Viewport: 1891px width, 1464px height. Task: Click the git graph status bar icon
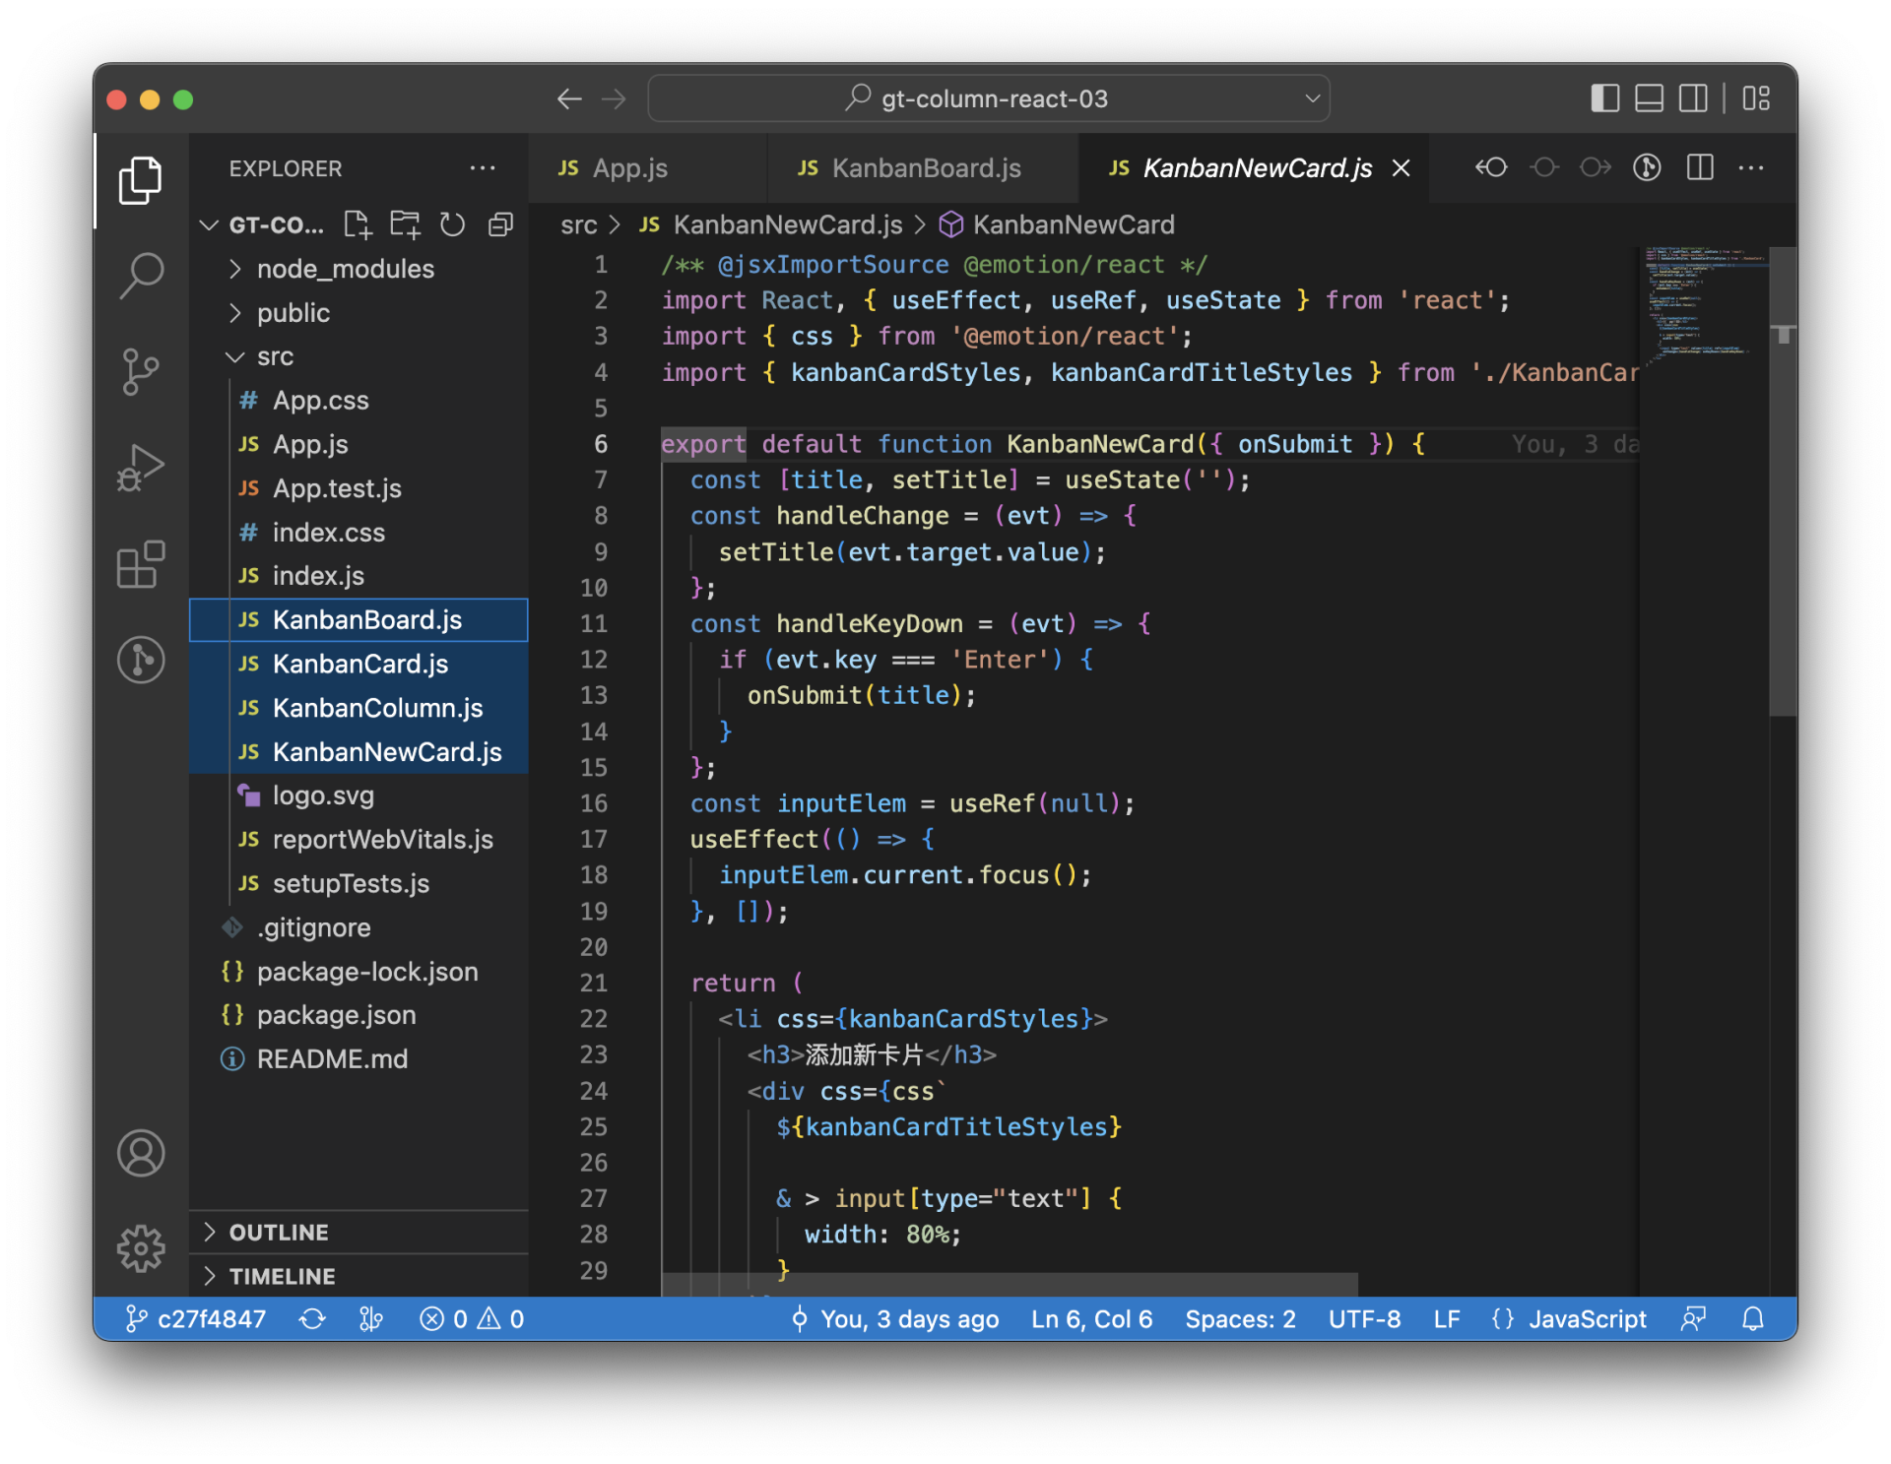tap(370, 1318)
